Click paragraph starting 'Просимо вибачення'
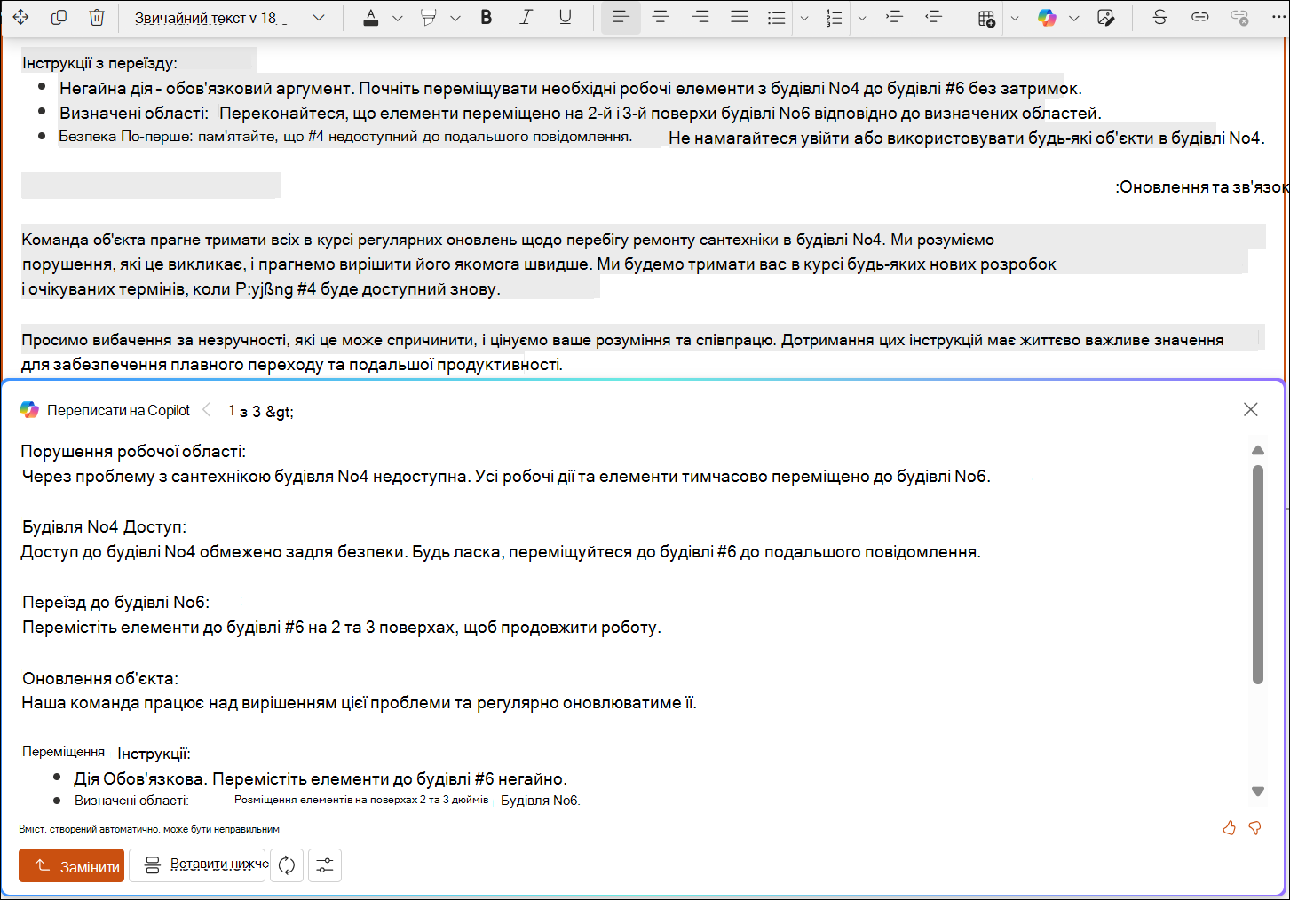Image resolution: width=1290 pixels, height=900 pixels. tap(622, 352)
